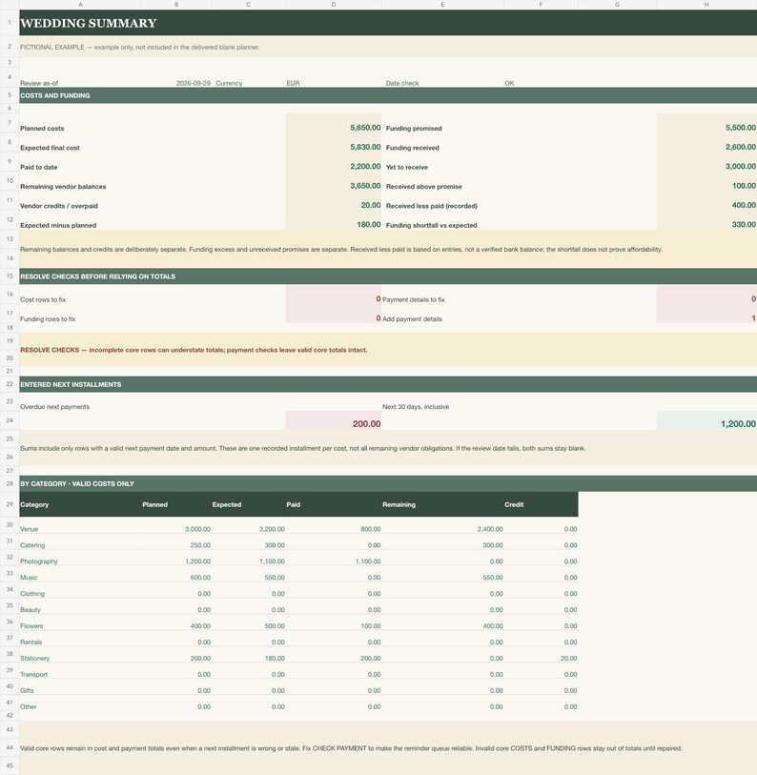757x775 pixels.
Task: Click the overdue amount 200.00
Action: click(366, 423)
